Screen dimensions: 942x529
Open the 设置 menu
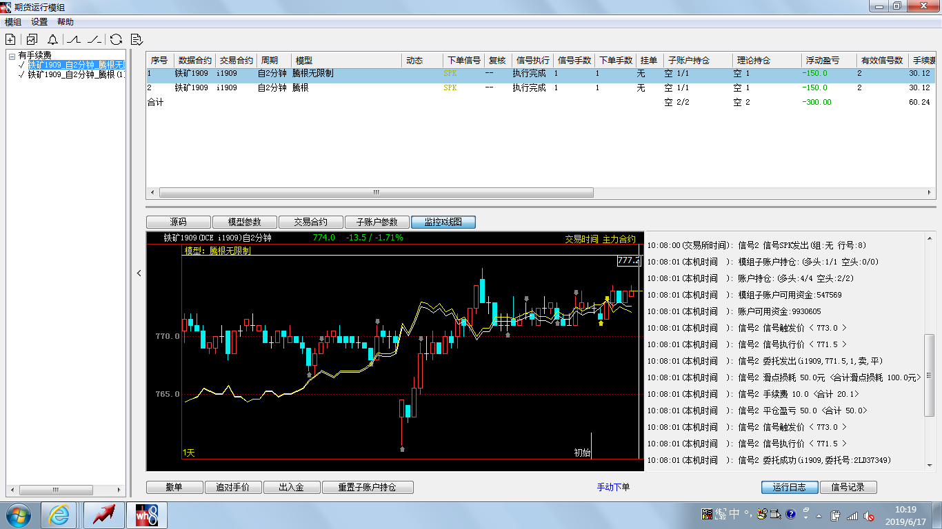[x=39, y=22]
